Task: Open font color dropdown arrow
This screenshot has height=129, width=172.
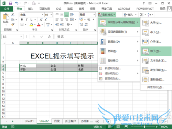Action: (x=42, y=24)
